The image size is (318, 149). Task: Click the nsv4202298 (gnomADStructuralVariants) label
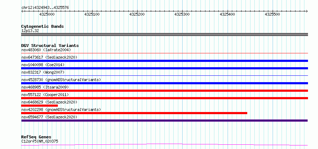click(x=61, y=110)
